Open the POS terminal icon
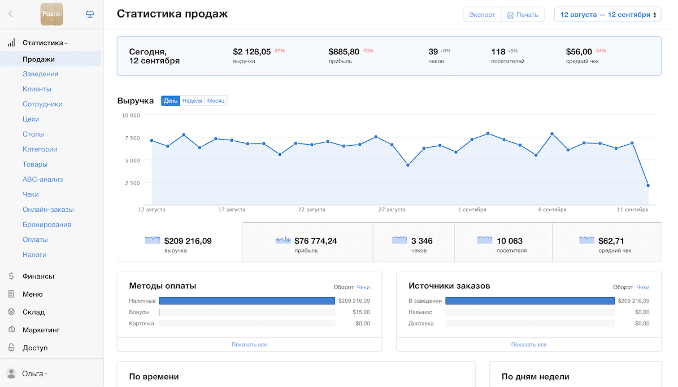Viewport: 678px width, 387px height. (x=90, y=14)
